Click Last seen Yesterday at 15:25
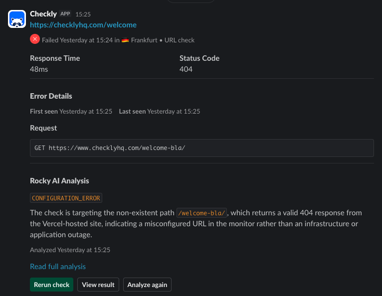 point(160,112)
